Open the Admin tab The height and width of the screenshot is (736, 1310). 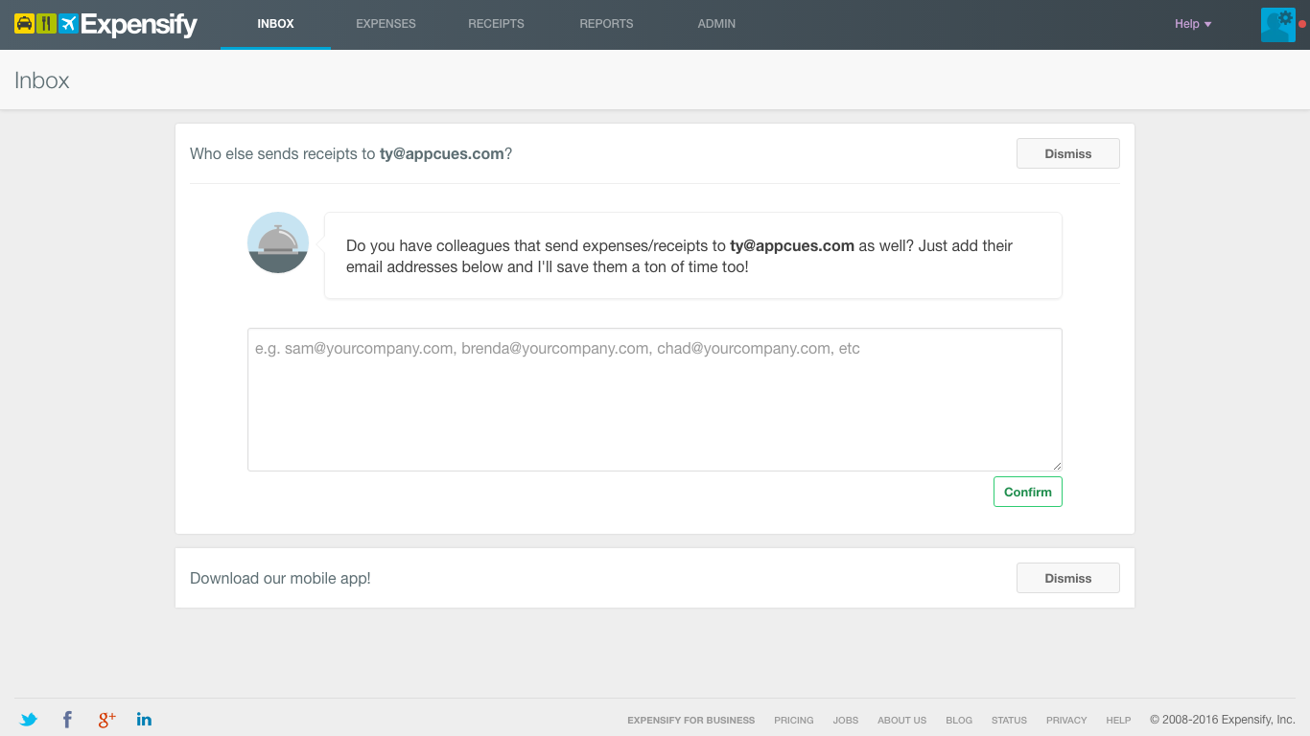[x=716, y=24]
